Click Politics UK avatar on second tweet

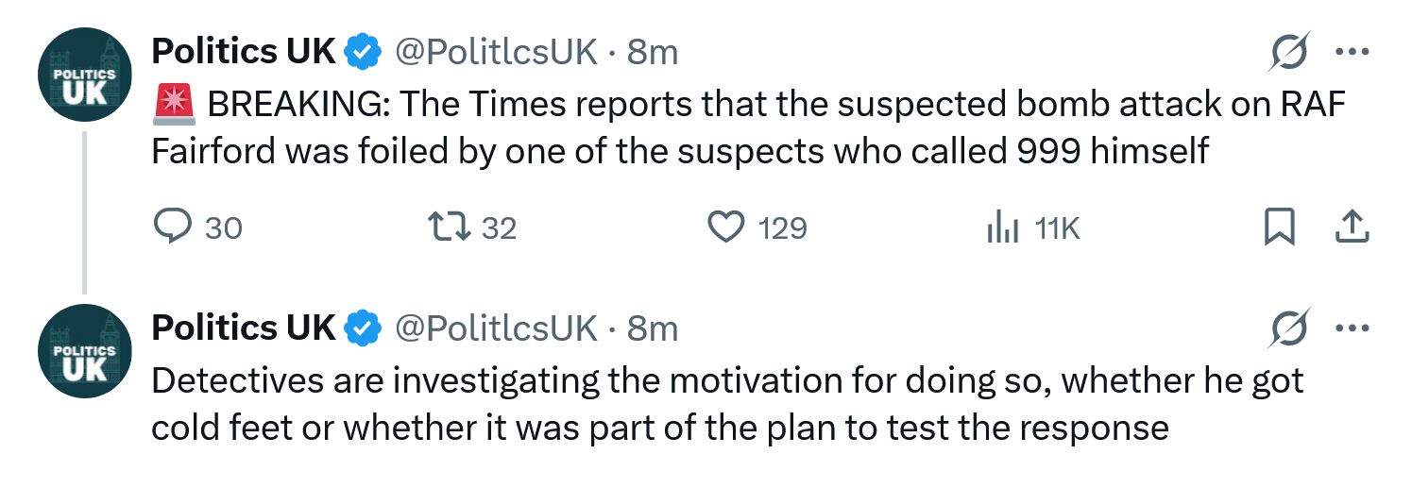coord(84,353)
